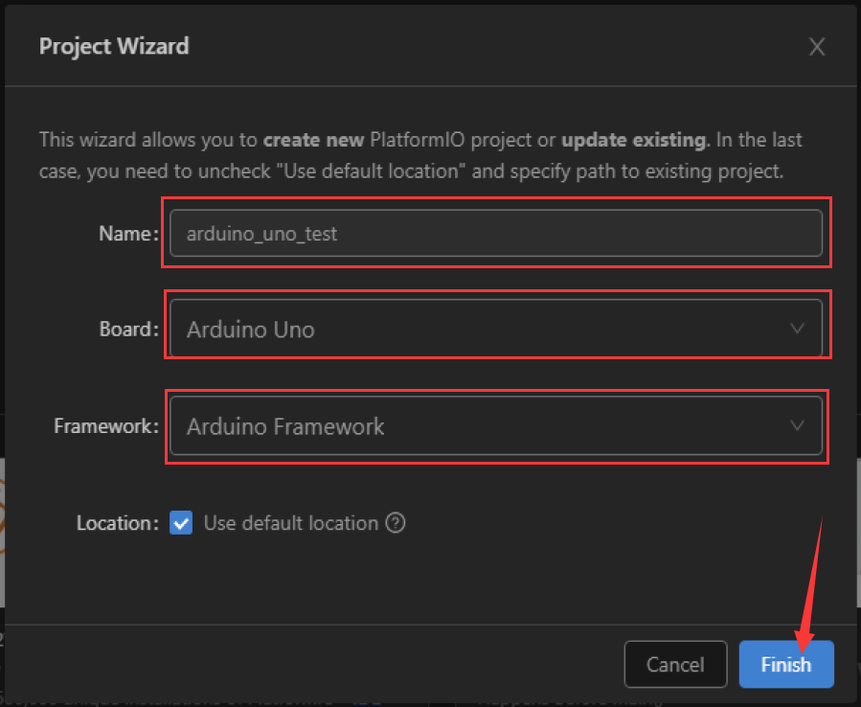Screen dimensions: 861x707
Task: Click the Board dropdown's chevron arrow
Action: point(798,327)
